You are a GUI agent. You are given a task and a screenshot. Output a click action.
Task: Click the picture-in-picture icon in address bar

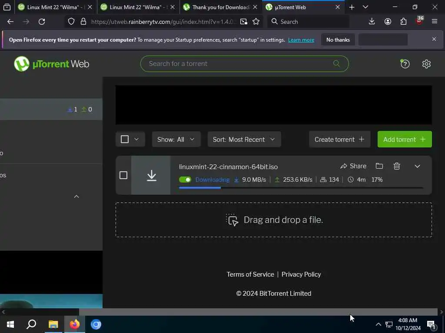[x=243, y=22]
